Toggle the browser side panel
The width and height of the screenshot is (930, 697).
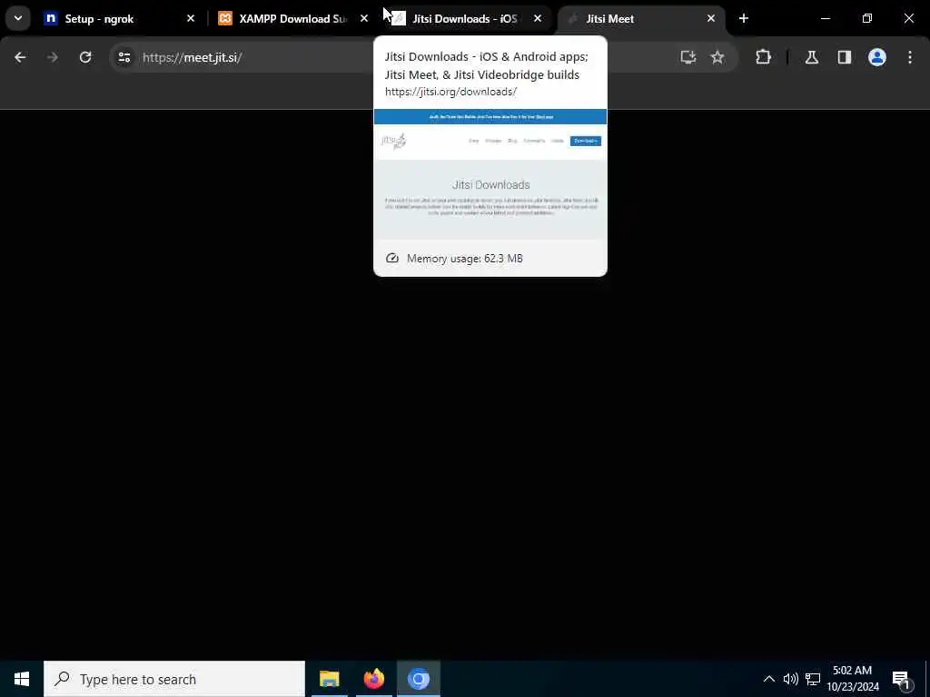[x=845, y=57]
